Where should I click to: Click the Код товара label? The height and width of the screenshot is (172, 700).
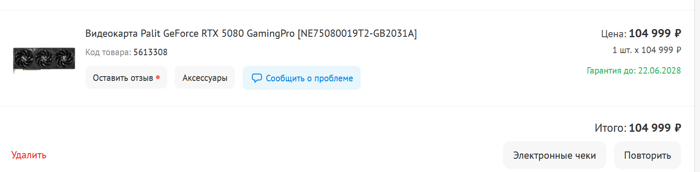click(x=108, y=52)
